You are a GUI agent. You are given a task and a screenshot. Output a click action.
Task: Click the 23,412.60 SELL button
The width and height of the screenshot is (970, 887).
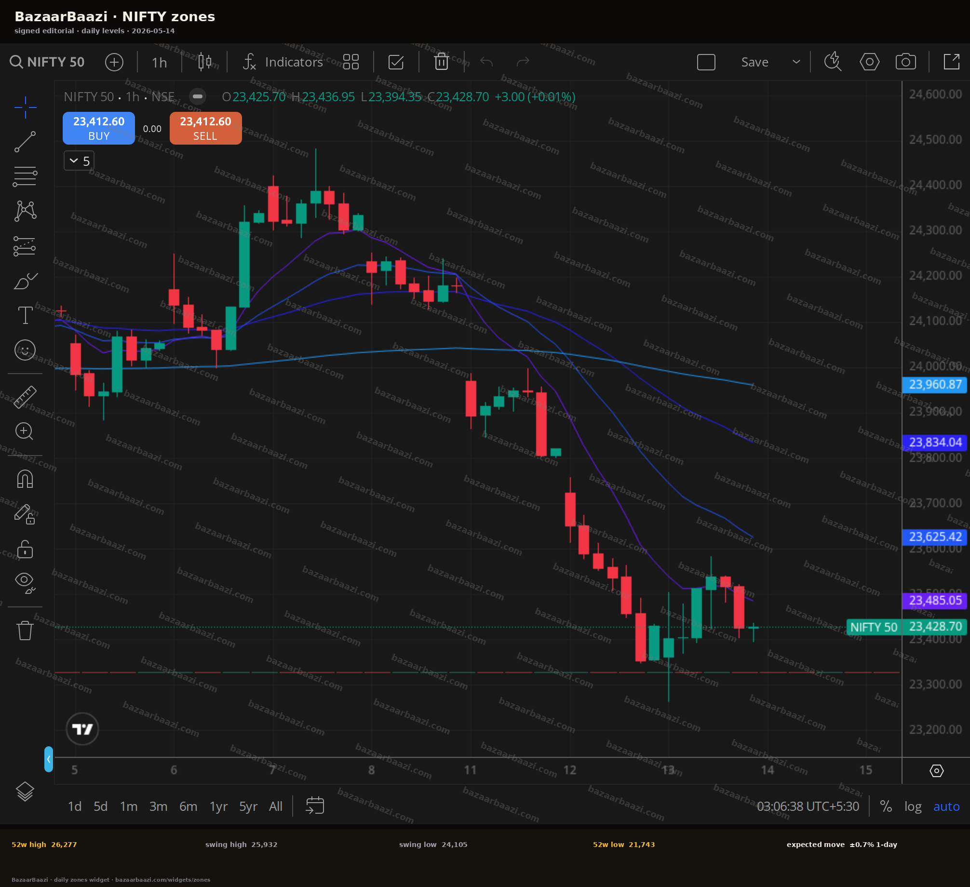coord(206,128)
